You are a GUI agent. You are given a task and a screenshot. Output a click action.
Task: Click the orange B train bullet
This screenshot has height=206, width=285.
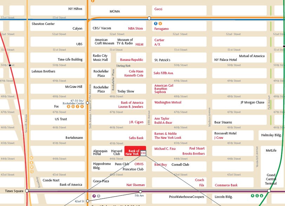(68, 107)
